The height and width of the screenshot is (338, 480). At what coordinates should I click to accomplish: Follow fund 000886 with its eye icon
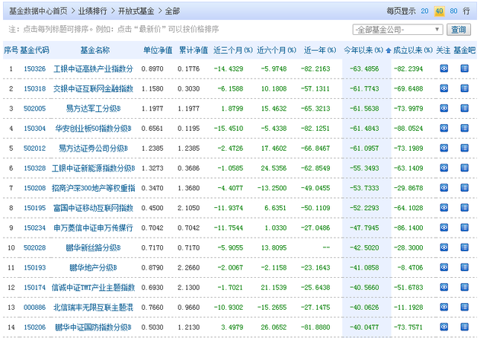tap(444, 307)
